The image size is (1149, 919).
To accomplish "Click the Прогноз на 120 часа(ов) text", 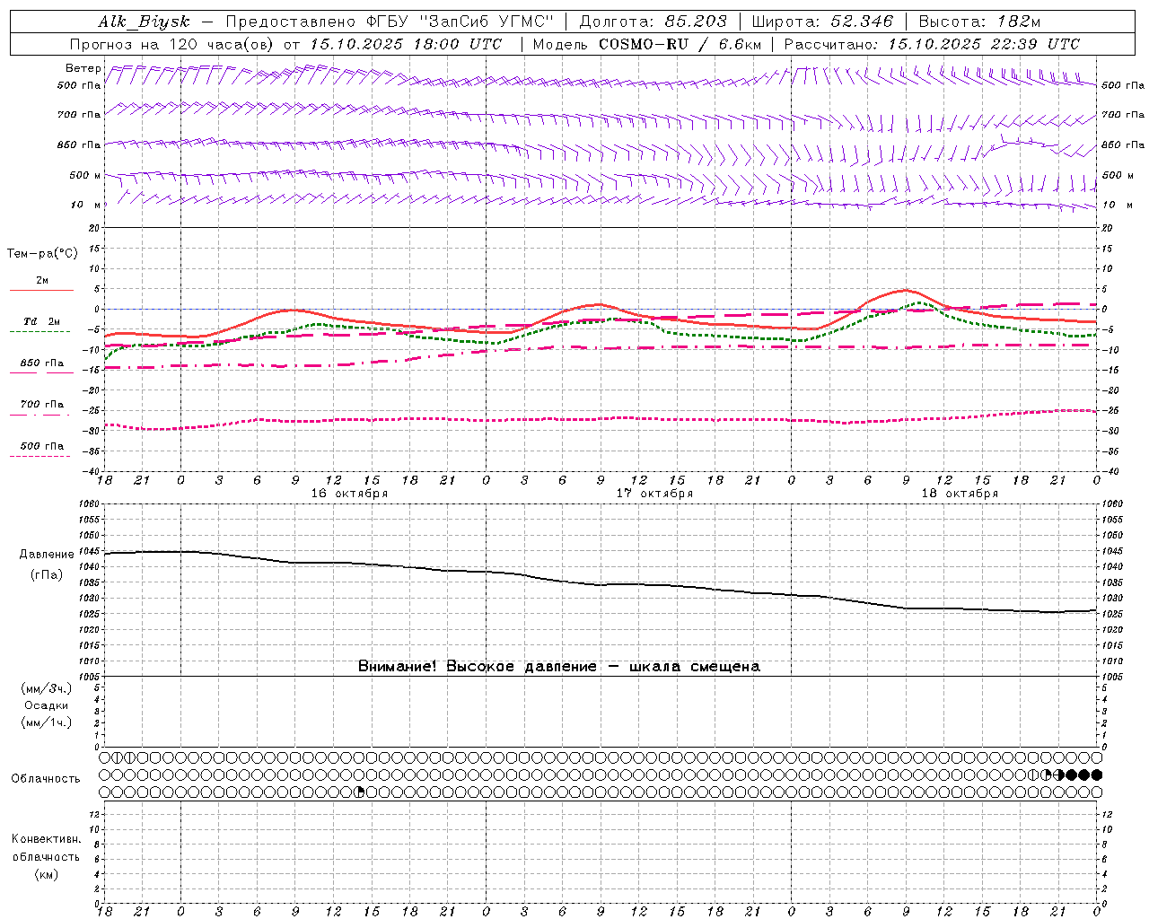I will tap(172, 44).
